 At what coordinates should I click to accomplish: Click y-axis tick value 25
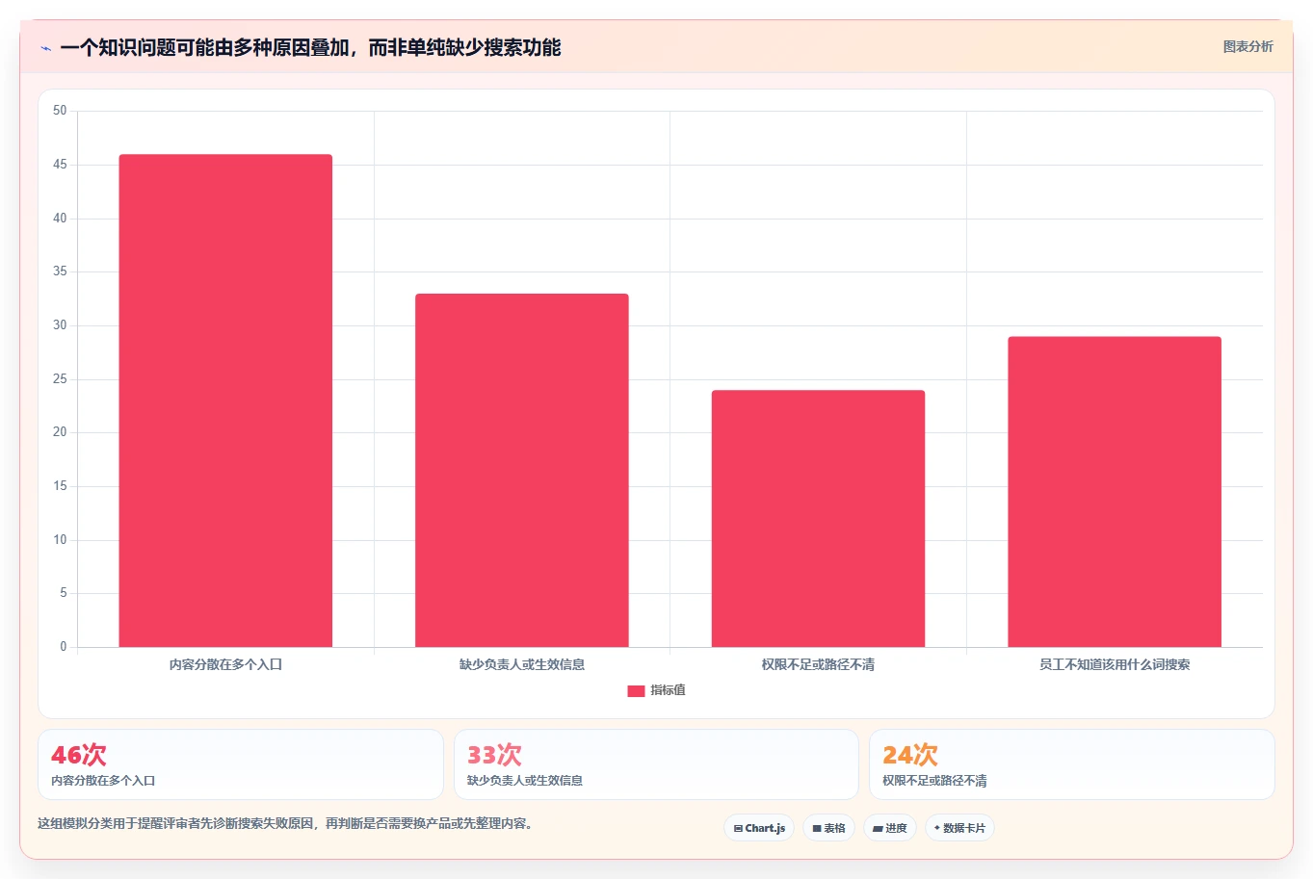coord(60,379)
